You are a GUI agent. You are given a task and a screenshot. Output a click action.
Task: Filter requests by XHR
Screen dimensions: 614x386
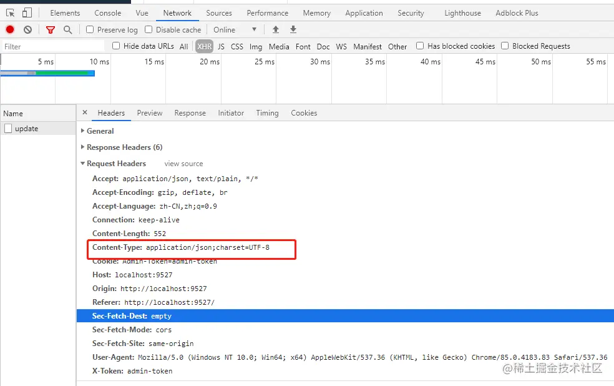205,46
